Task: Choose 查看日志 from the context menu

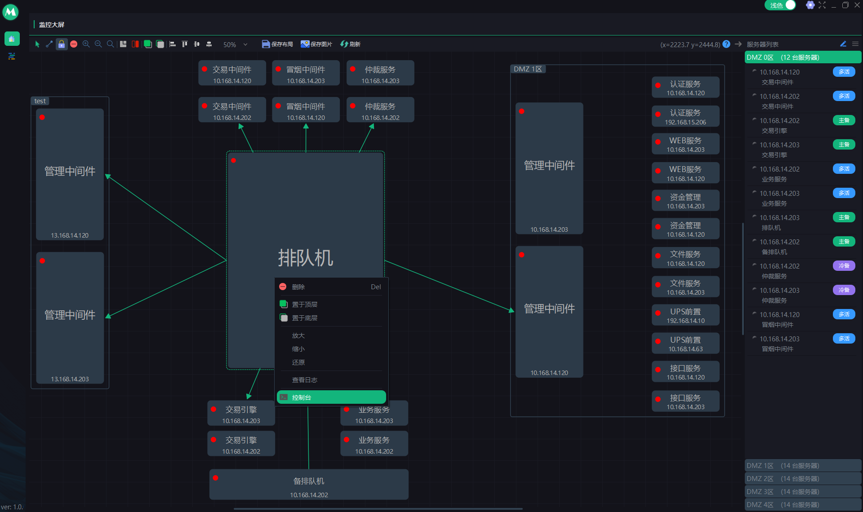Action: tap(331, 380)
